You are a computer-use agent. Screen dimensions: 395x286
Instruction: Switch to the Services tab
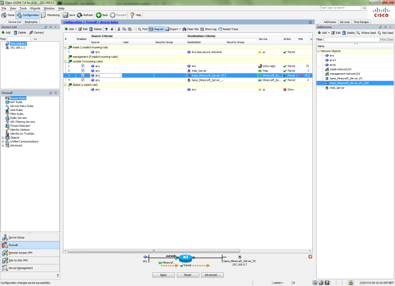coord(345,22)
